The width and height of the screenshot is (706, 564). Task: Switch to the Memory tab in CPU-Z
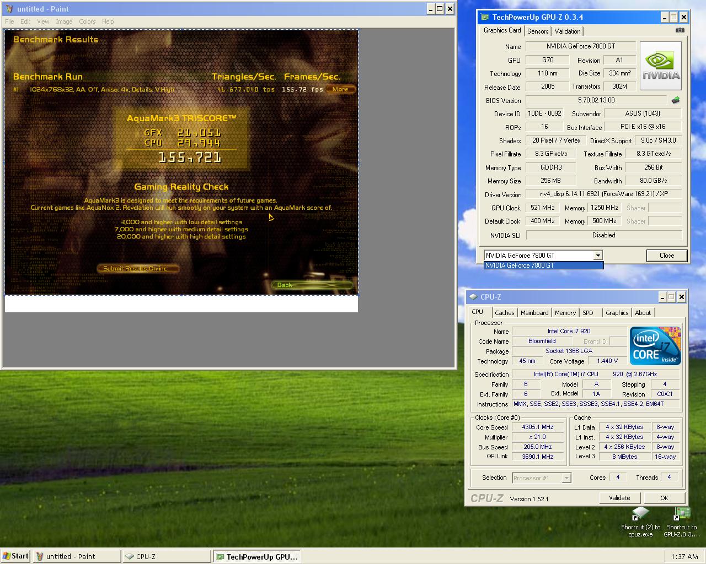[565, 313]
